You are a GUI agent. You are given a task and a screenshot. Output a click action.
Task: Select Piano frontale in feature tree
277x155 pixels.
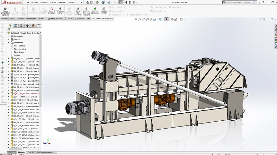click(x=19, y=46)
